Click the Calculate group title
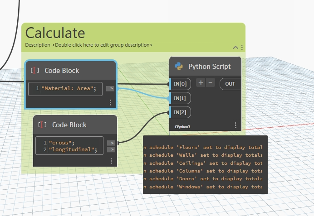 tap(55, 33)
